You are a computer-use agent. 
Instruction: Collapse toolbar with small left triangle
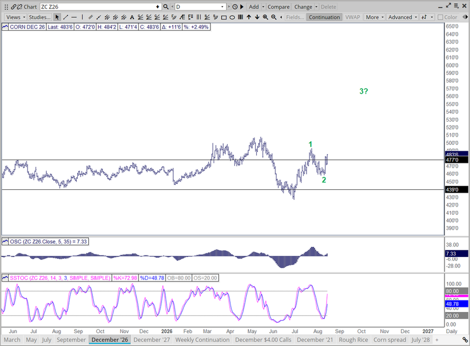coord(281,17)
